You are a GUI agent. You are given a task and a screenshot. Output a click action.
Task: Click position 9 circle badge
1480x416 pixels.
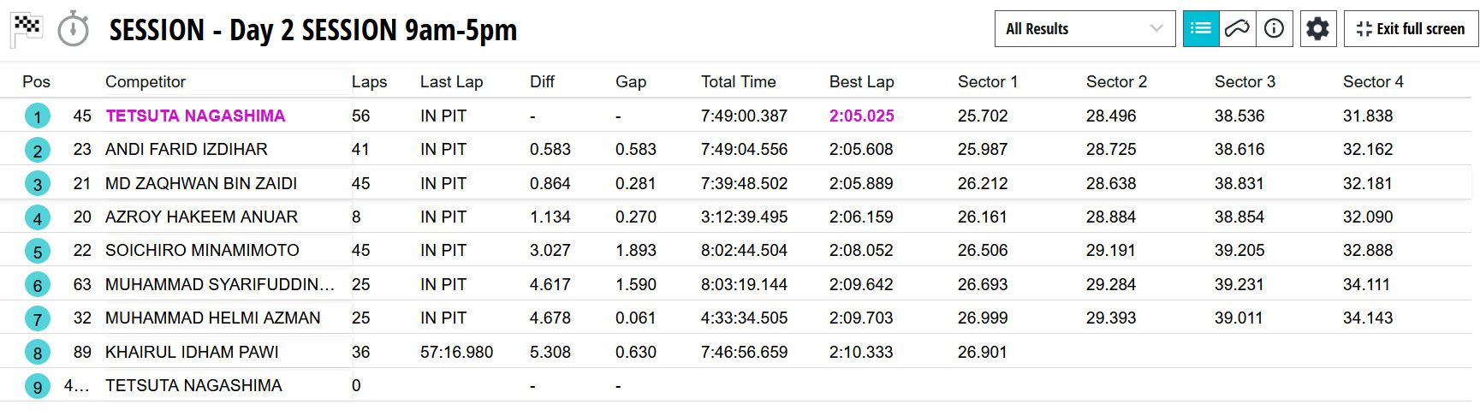pos(38,386)
